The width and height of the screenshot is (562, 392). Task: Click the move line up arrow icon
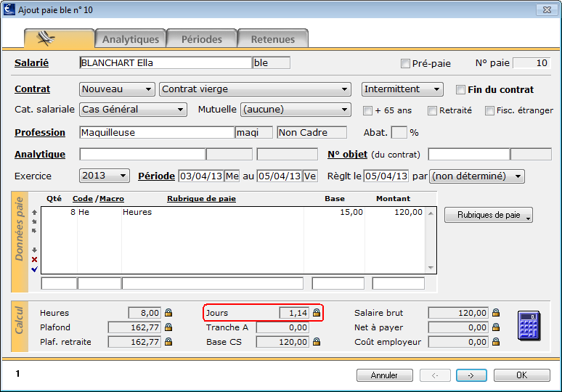pyautogui.click(x=34, y=212)
